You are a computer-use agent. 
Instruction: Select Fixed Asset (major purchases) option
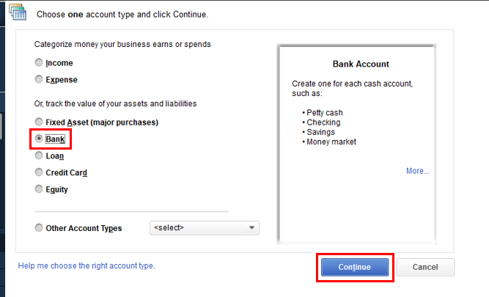pyautogui.click(x=39, y=122)
